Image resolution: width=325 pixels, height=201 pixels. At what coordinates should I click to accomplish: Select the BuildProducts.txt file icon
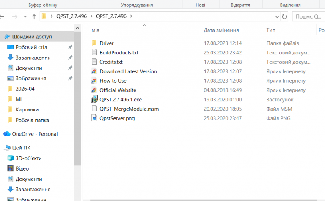[x=94, y=52]
